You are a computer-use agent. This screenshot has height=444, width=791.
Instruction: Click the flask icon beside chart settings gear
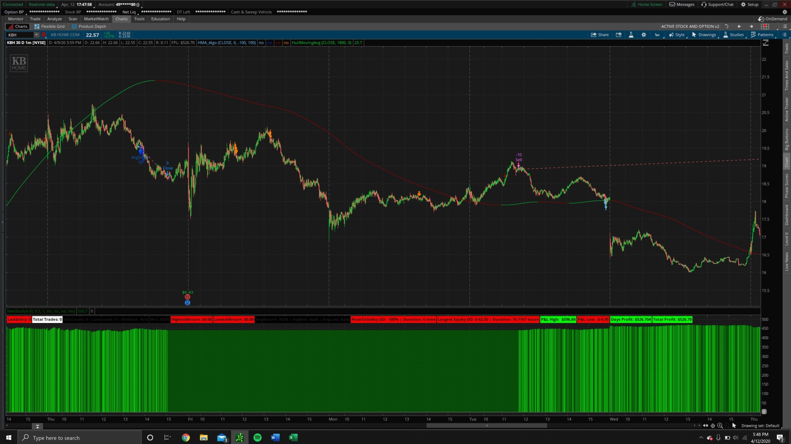[631, 35]
